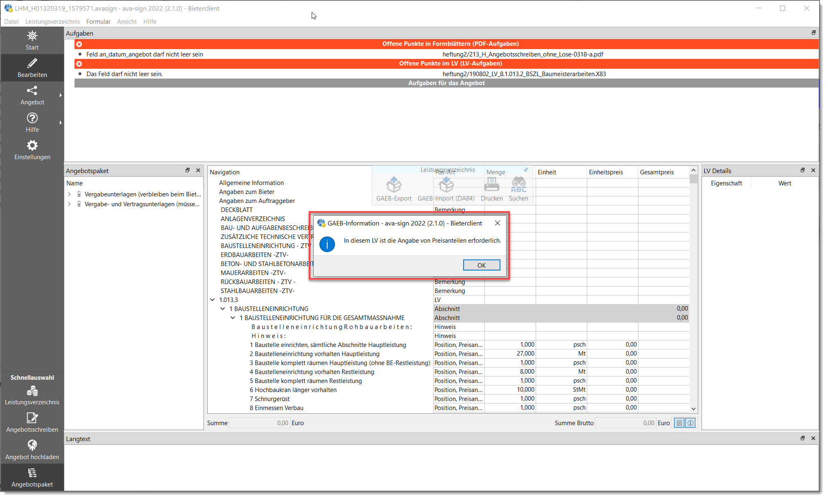Undock the LV Details panel

click(x=803, y=170)
